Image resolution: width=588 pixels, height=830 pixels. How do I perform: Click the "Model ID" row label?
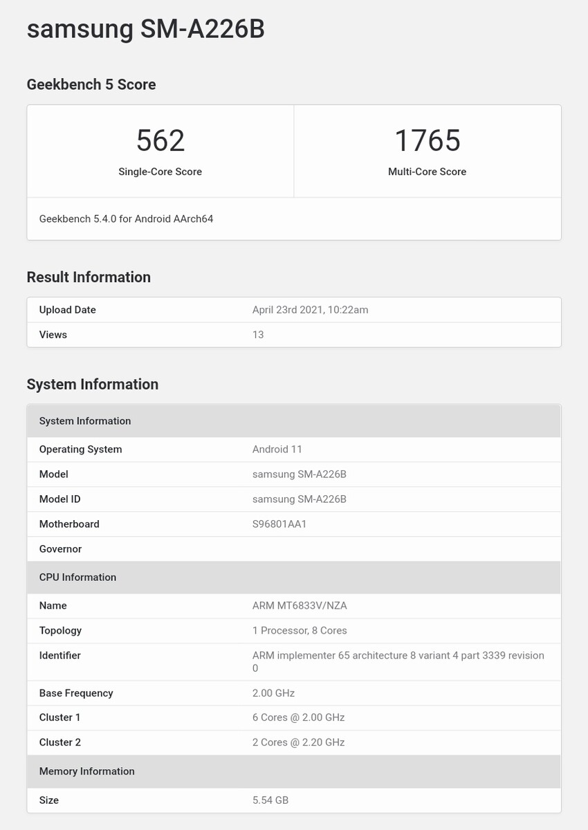click(60, 499)
